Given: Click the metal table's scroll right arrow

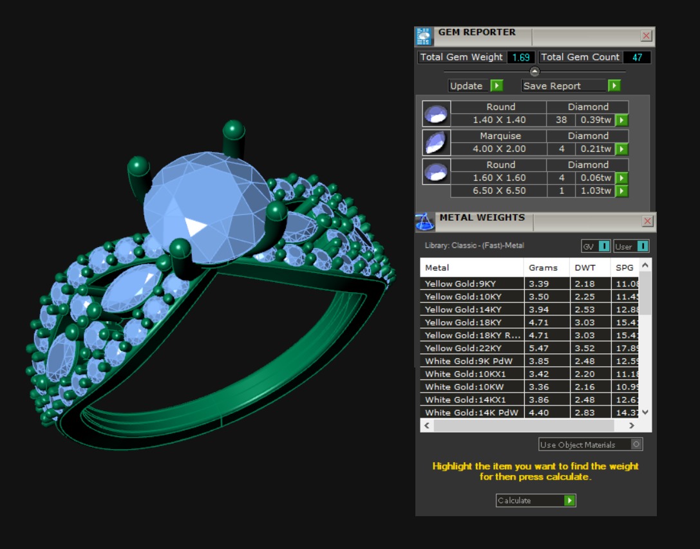Looking at the screenshot, I should coord(631,426).
